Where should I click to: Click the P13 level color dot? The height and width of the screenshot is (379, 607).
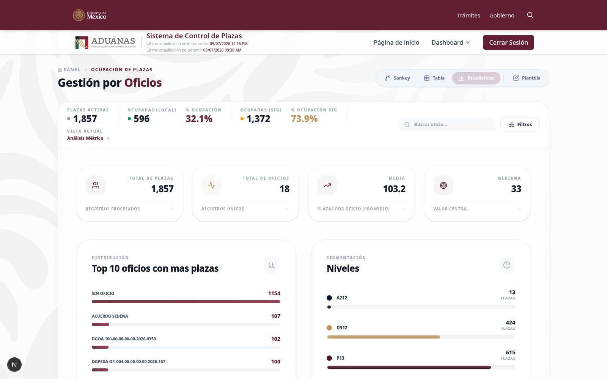(x=329, y=358)
